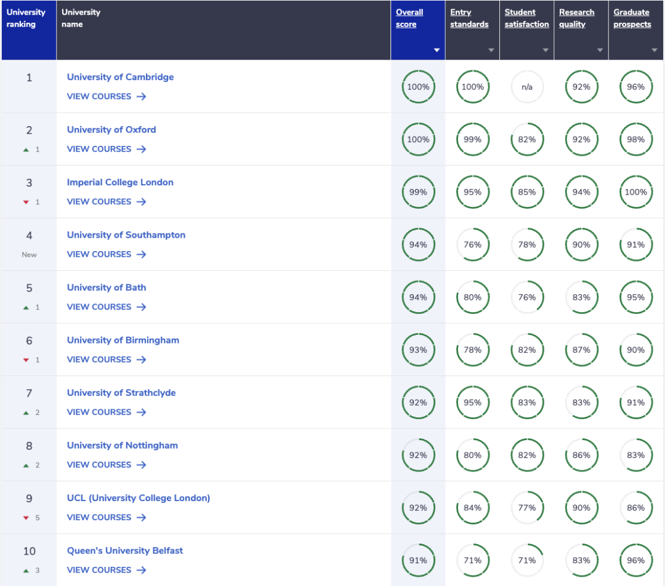The image size is (665, 586).
Task: Click Cambridge's 100% overall score circle
Action: click(418, 87)
